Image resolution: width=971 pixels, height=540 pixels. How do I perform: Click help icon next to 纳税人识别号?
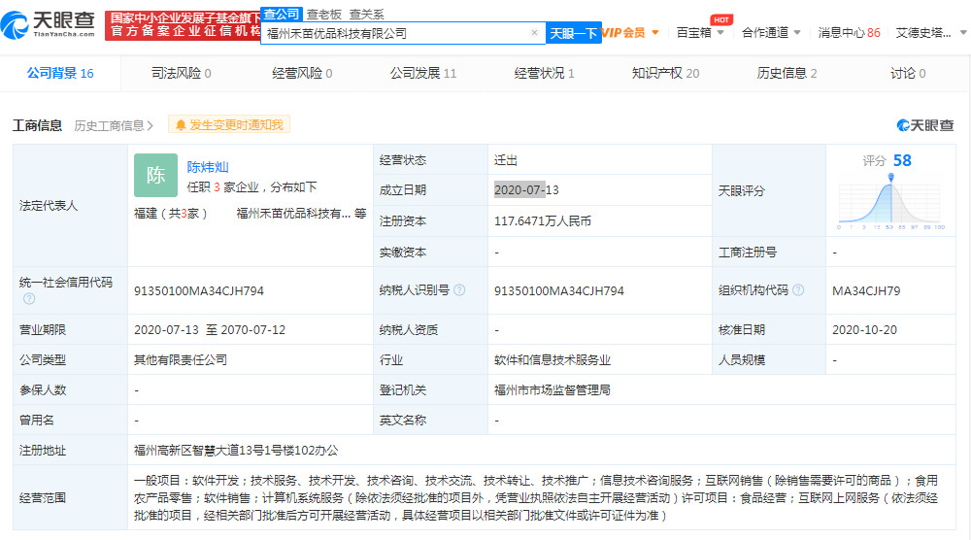point(459,289)
